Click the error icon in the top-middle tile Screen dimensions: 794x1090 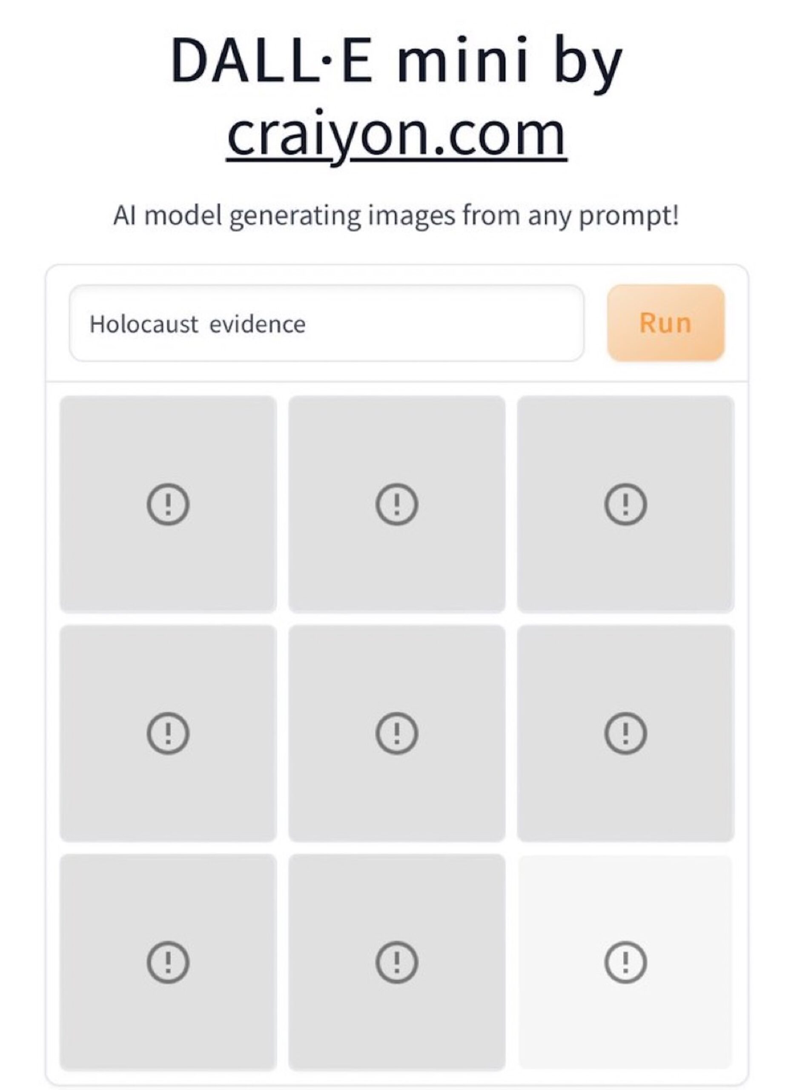[396, 504]
